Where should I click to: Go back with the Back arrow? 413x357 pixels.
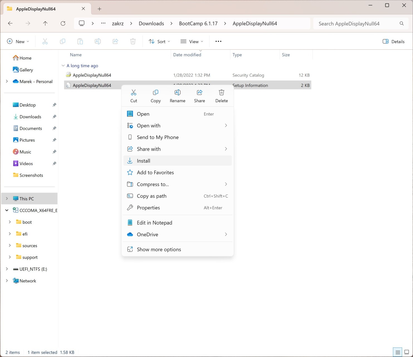point(10,23)
